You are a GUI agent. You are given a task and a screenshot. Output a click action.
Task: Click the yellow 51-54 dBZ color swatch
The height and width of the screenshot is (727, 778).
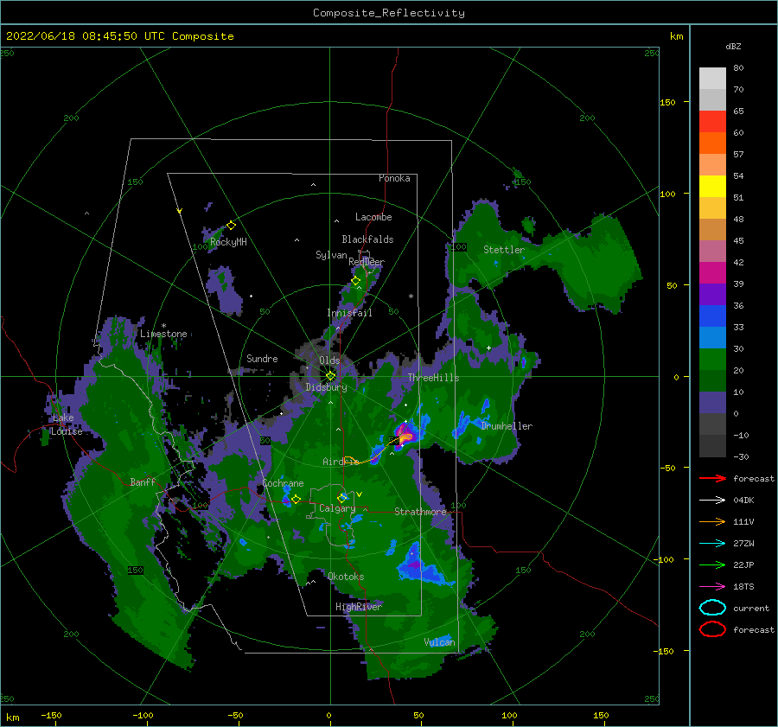click(x=712, y=187)
